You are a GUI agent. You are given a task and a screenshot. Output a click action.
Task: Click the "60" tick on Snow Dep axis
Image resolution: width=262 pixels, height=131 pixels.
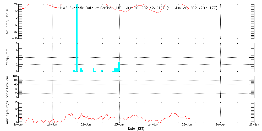coord(16,85)
